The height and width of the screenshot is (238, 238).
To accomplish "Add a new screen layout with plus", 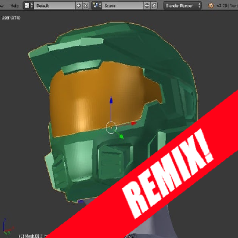I will click(x=79, y=5).
